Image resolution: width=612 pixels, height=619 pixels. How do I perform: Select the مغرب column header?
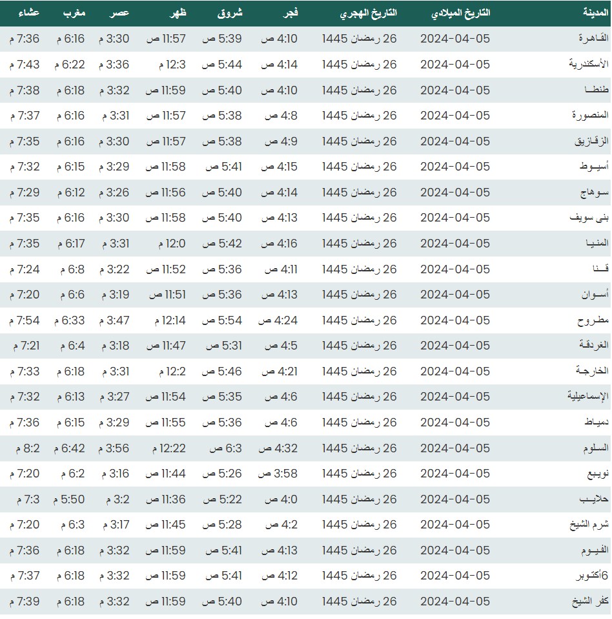click(x=73, y=13)
